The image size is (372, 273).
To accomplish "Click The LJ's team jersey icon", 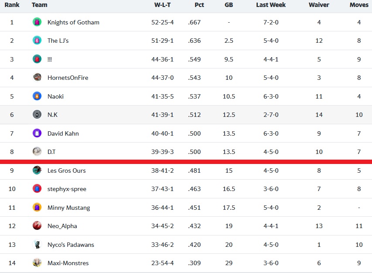I will point(37,41).
